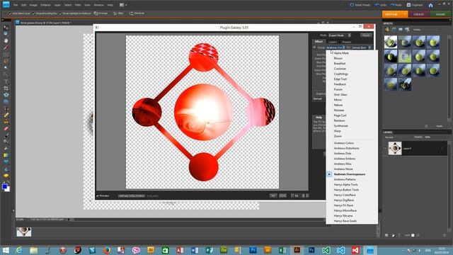Select the Lasso tool in toolbox
This screenshot has width=453, height=255.
tap(6, 61)
